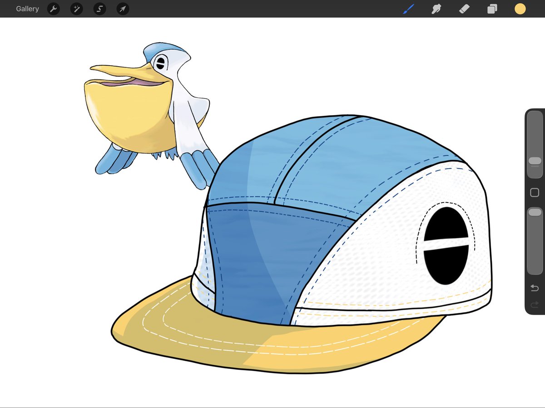
Task: Tap the brush opacity slider
Action: coord(535,241)
